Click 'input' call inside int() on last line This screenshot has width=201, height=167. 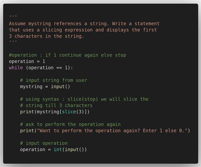click(x=72, y=150)
